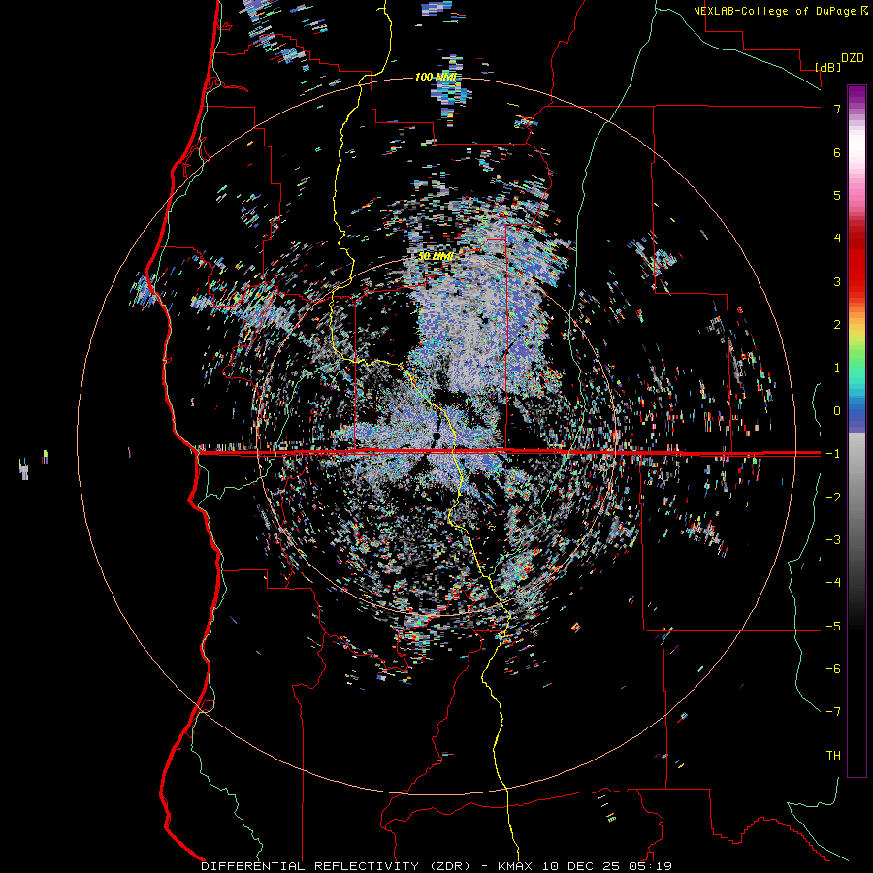This screenshot has height=873, width=873.
Task: Click the Differential Reflectivity KMAX caption
Action: (x=436, y=866)
